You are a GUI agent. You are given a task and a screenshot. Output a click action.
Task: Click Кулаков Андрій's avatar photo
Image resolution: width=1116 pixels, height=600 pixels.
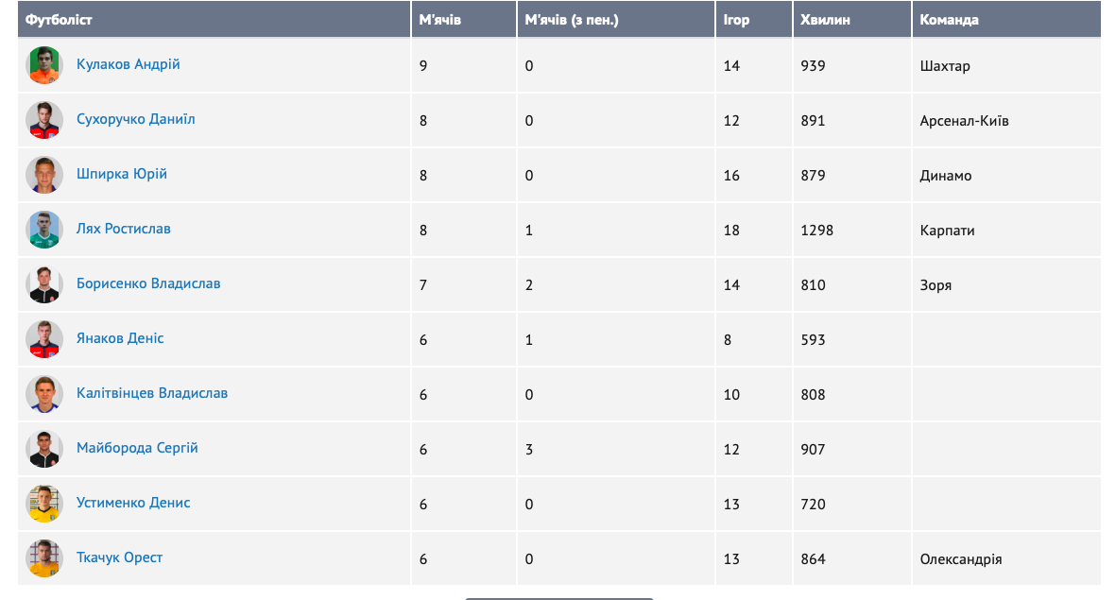point(44,65)
